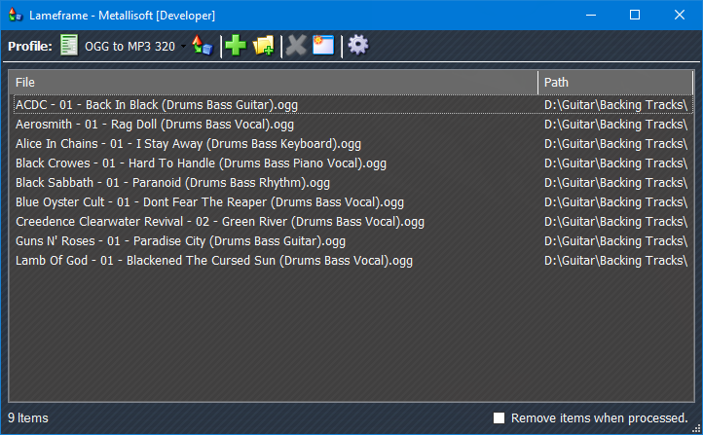This screenshot has width=703, height=435.
Task: Sort list by Path column header
Action: pos(615,83)
